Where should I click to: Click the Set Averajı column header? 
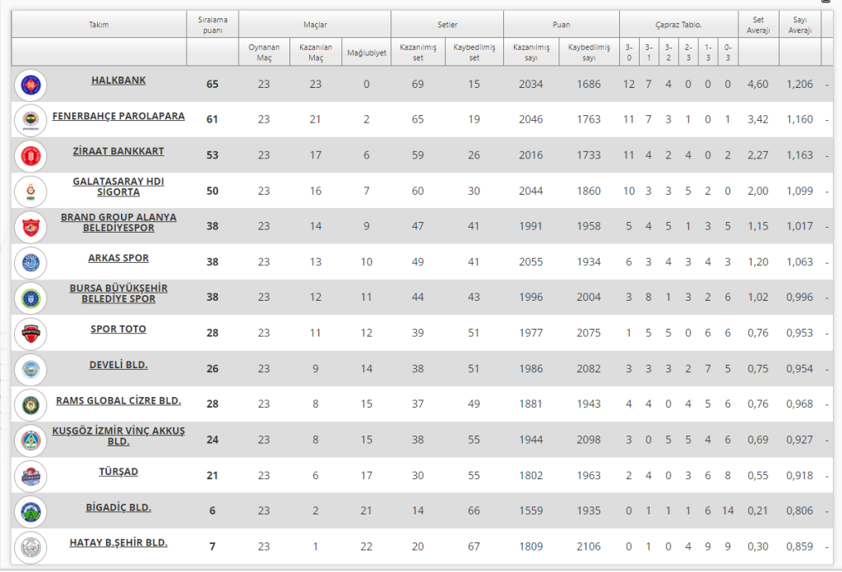(x=758, y=25)
